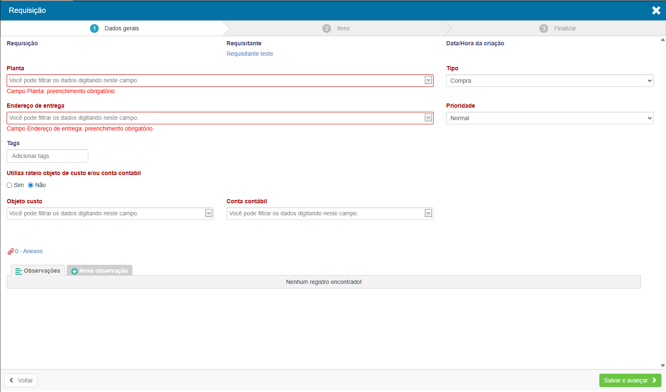Screen dimensions: 666x392
Task: Expand the Planta dropdown arrow
Action: click(x=428, y=80)
